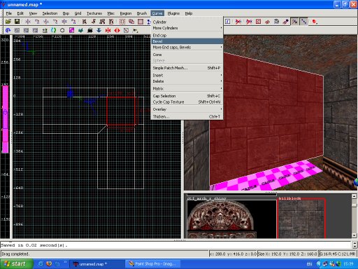Image resolution: width=358 pixels, height=269 pixels.
Task: Expand the More End caps, Bevels submenu
Action: [187, 48]
